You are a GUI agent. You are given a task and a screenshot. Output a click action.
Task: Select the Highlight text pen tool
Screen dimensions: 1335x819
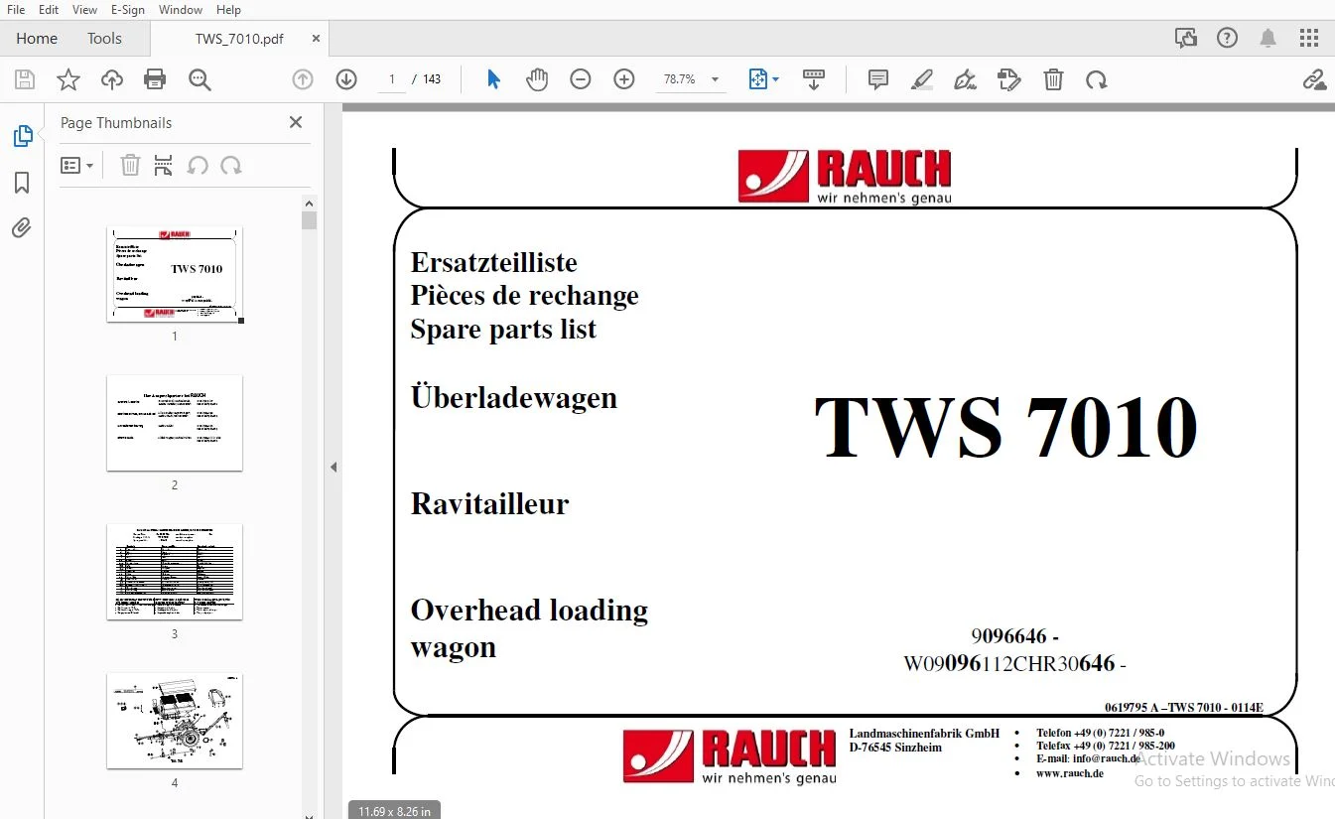pos(922,79)
